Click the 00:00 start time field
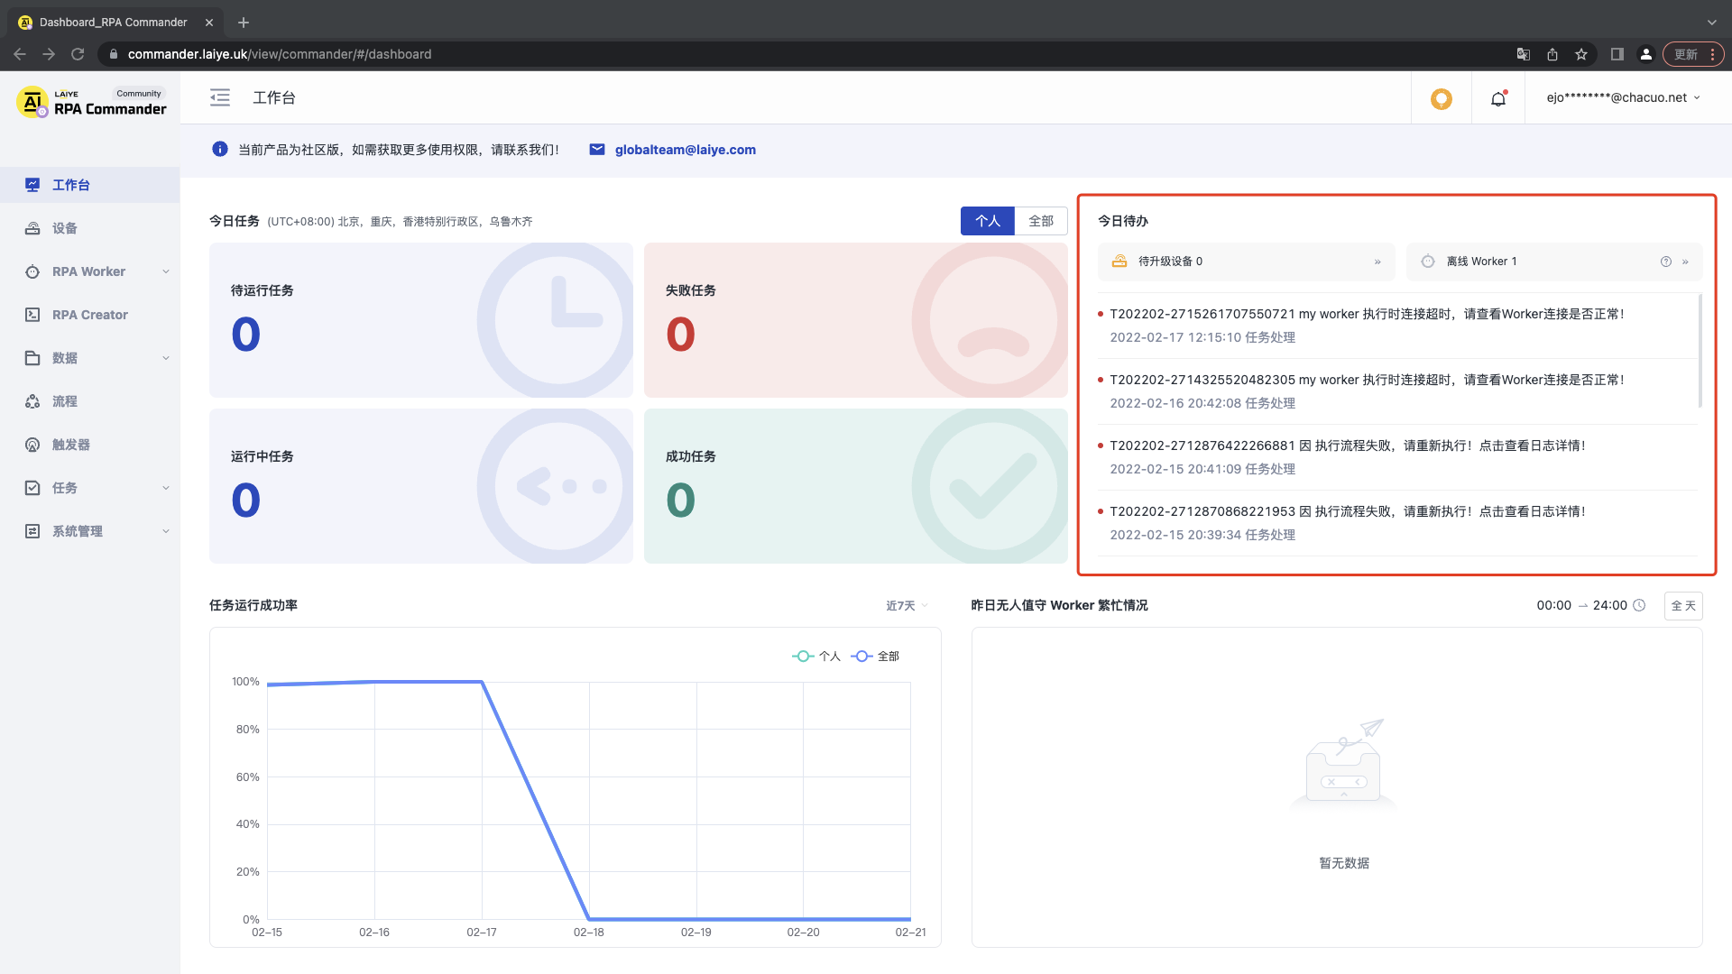Viewport: 1732px width, 974px height. 1553,605
